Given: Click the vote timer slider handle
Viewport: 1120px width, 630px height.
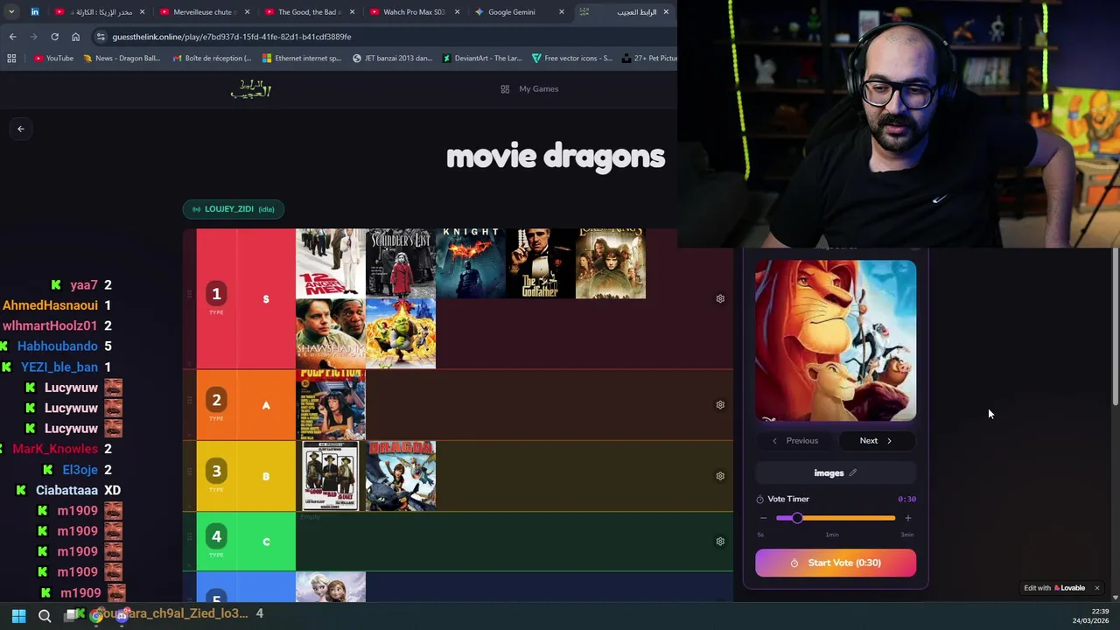Looking at the screenshot, I should pos(797,518).
